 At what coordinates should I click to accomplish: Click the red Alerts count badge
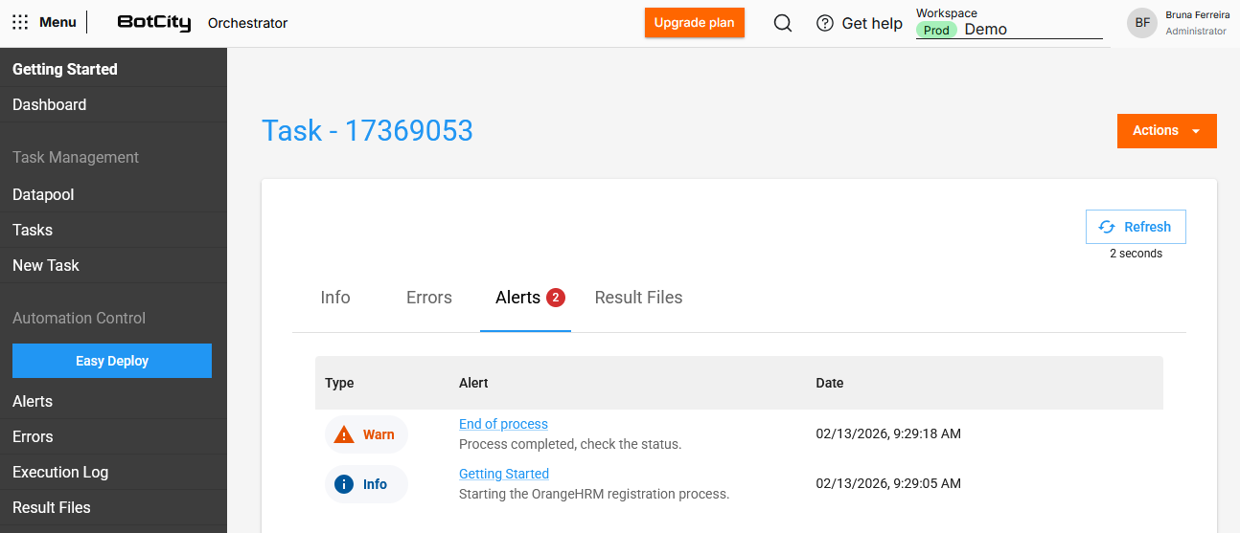(x=556, y=298)
